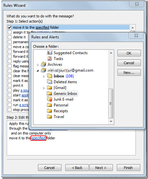Uncheck 'move it to the specified folder'
The image size is (148, 179).
point(10,27)
